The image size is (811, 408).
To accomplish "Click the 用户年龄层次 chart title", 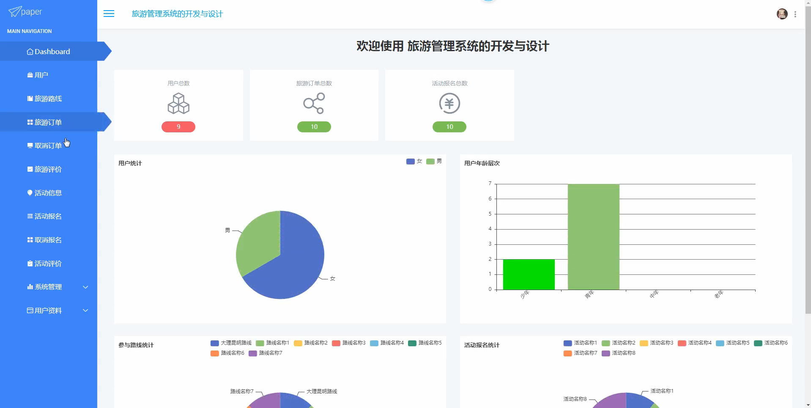I will (x=482, y=163).
